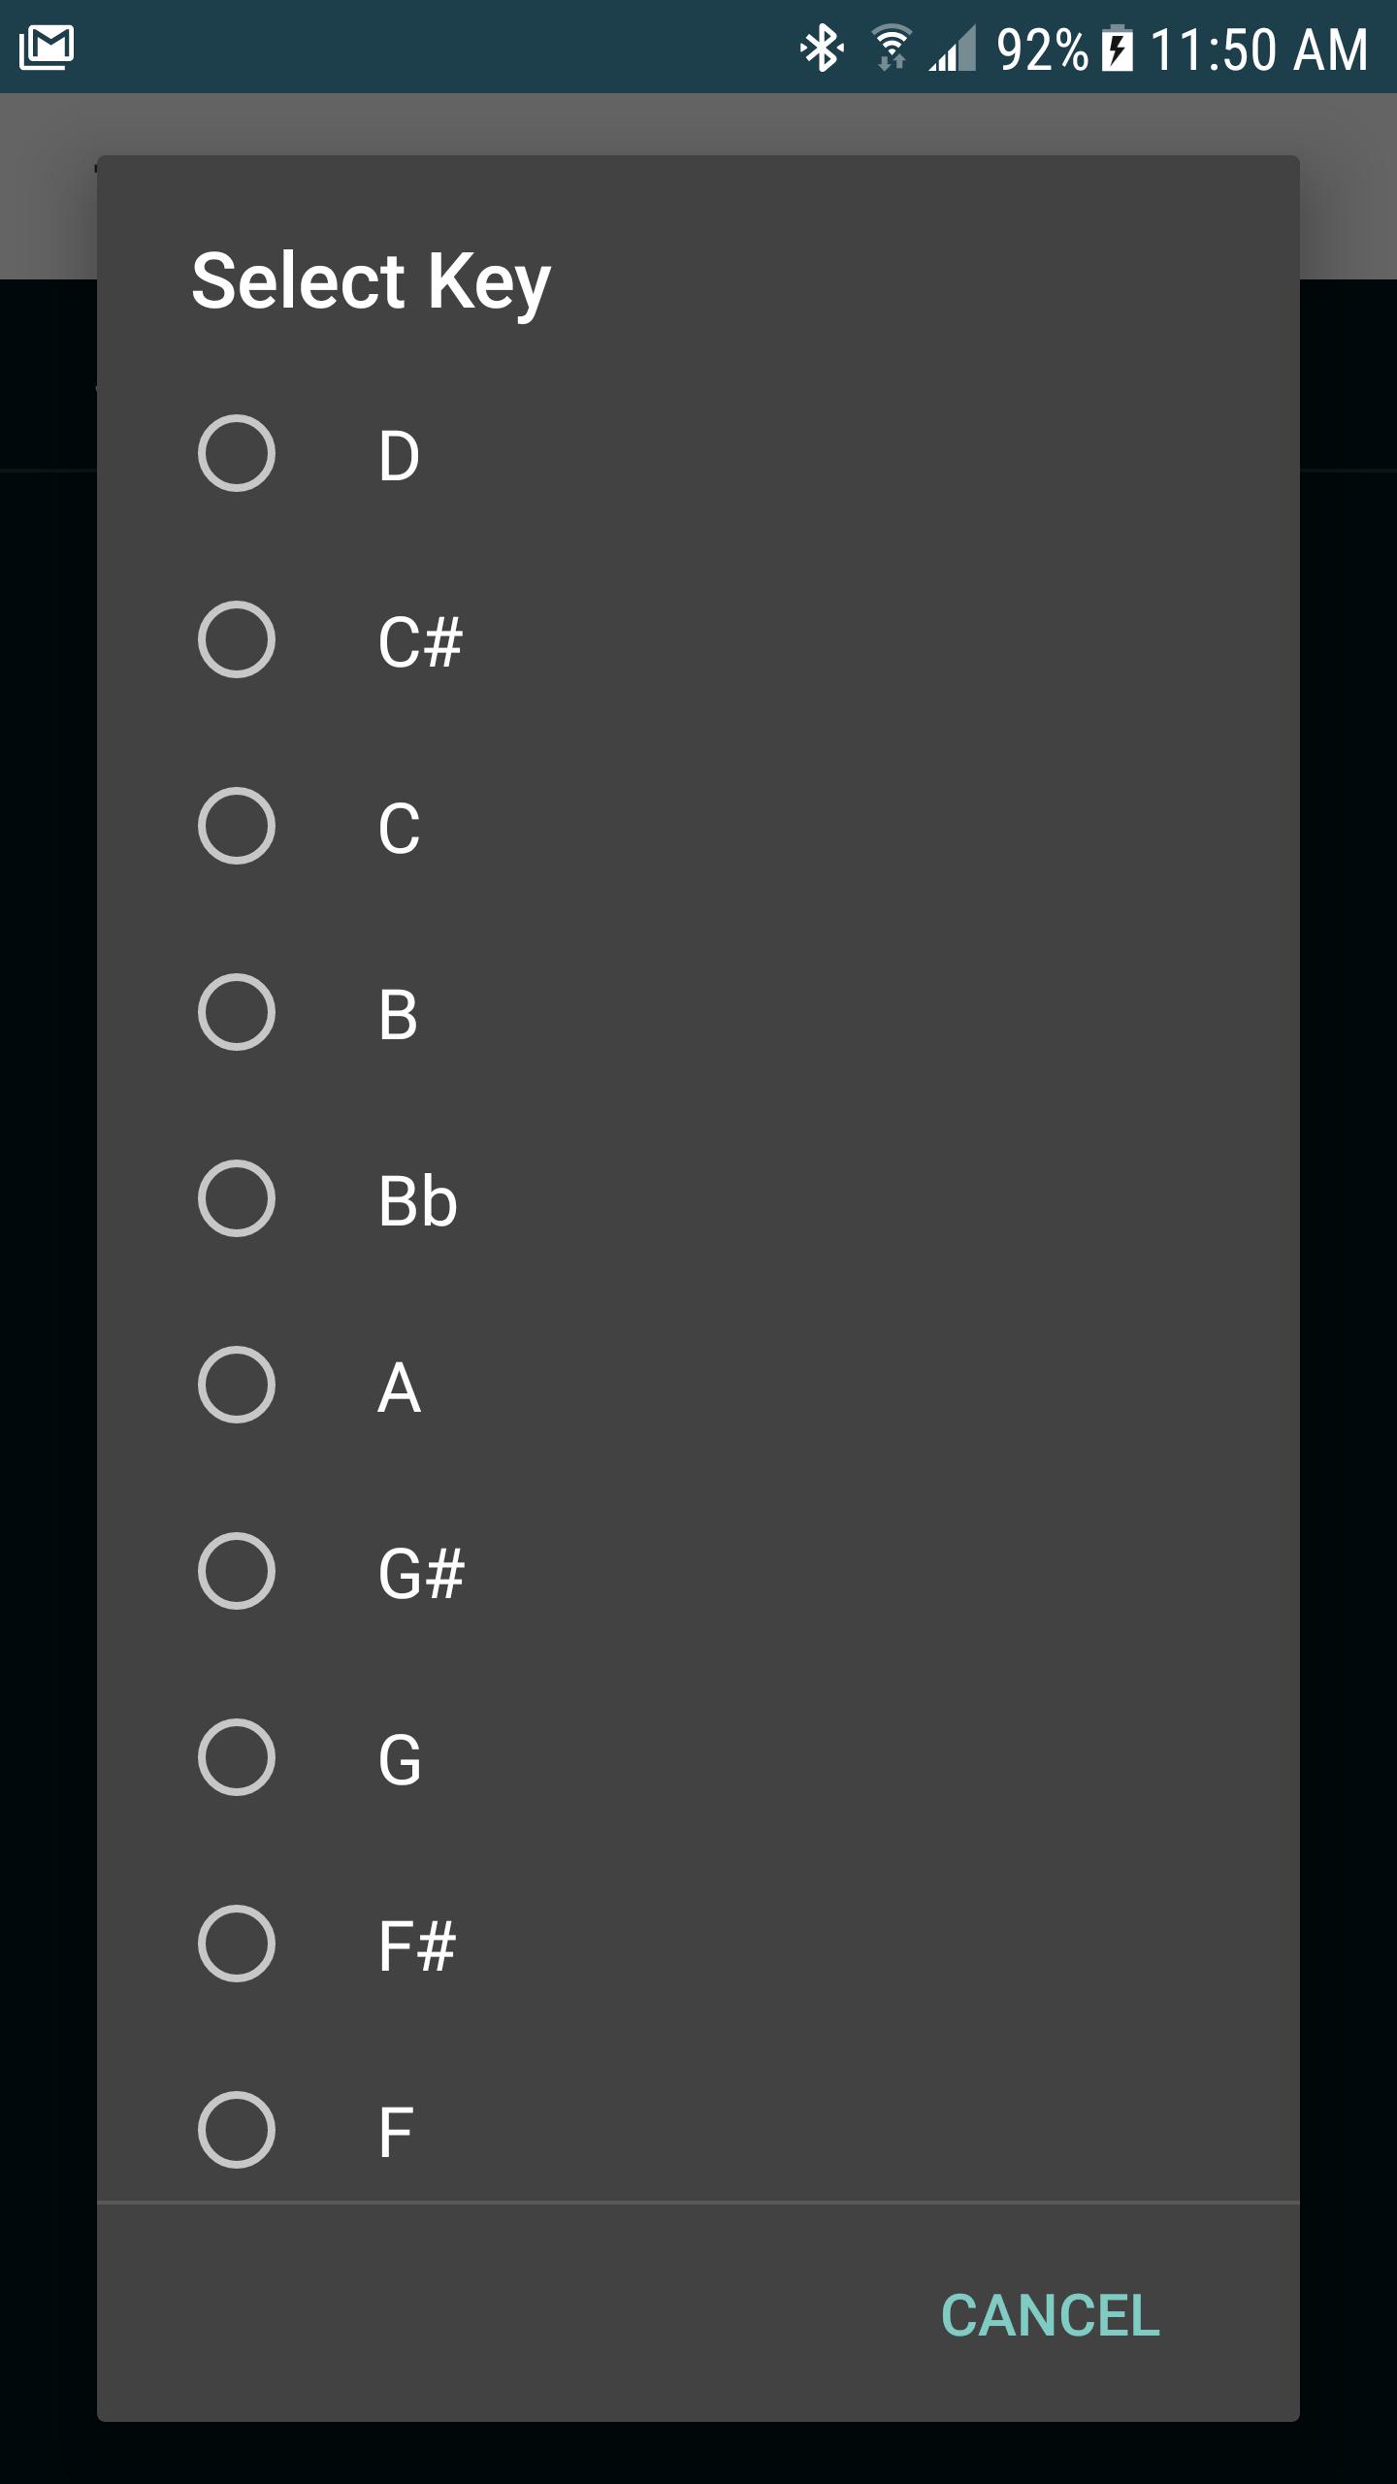1397x2484 pixels.
Task: Tap the Select Key dialog title
Action: coord(371,281)
